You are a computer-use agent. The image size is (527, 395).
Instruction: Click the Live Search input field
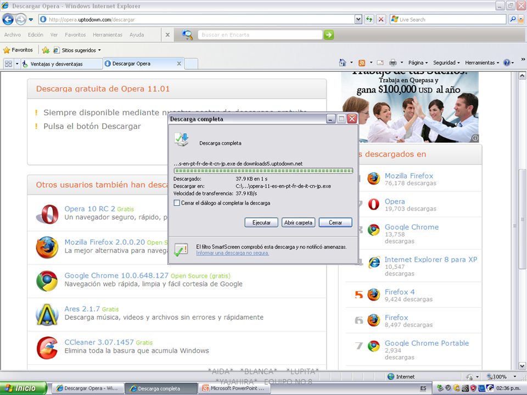(448, 20)
